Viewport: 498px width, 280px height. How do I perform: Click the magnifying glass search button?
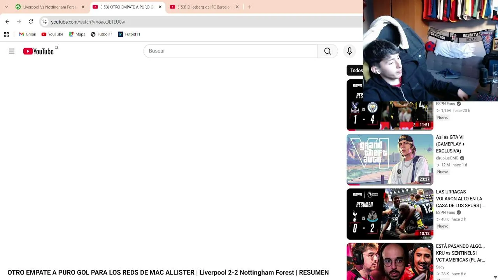point(328,51)
